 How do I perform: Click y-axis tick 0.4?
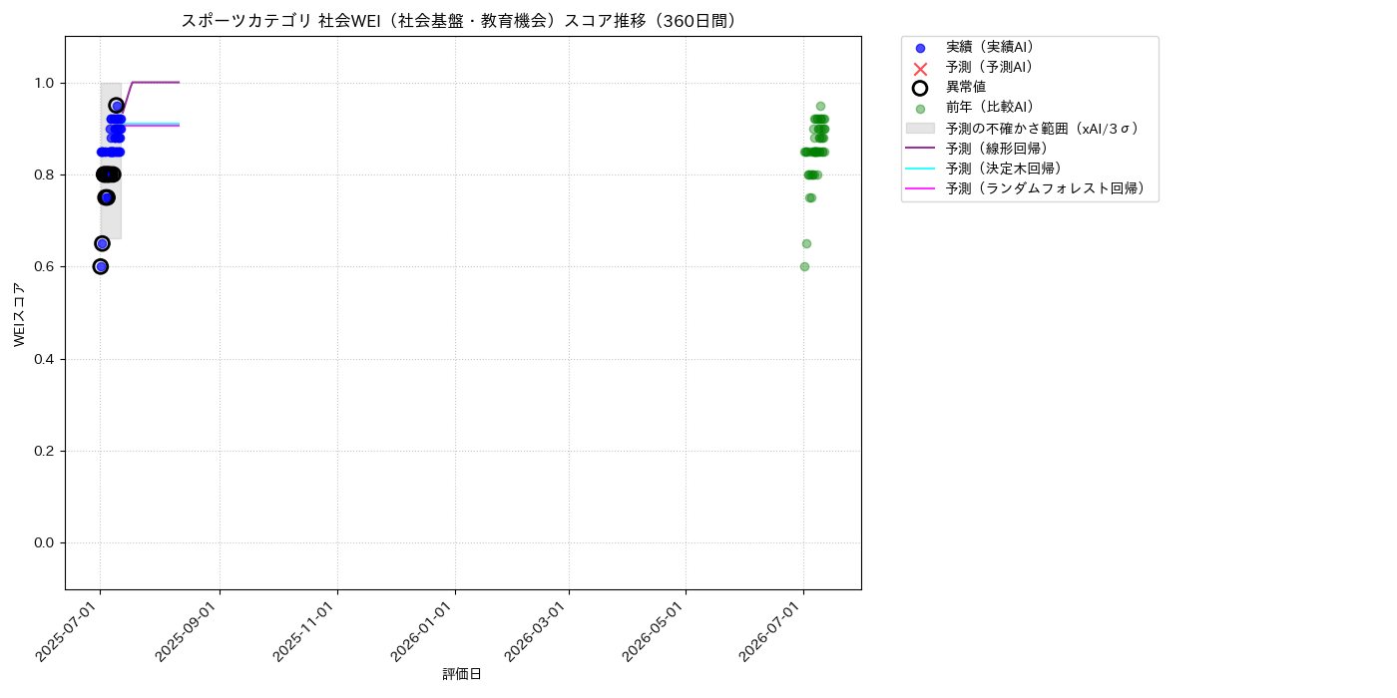point(43,359)
